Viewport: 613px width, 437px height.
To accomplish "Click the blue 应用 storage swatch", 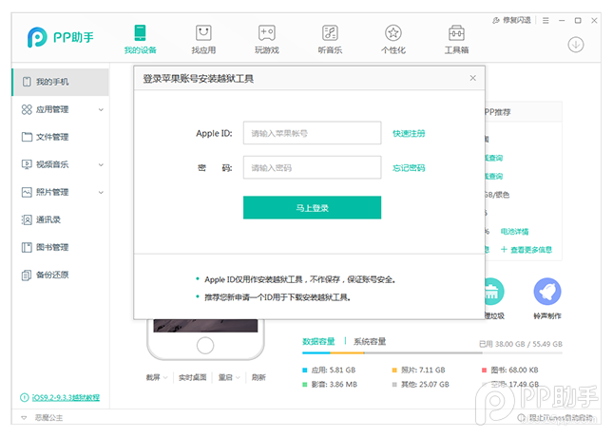I will click(x=304, y=370).
